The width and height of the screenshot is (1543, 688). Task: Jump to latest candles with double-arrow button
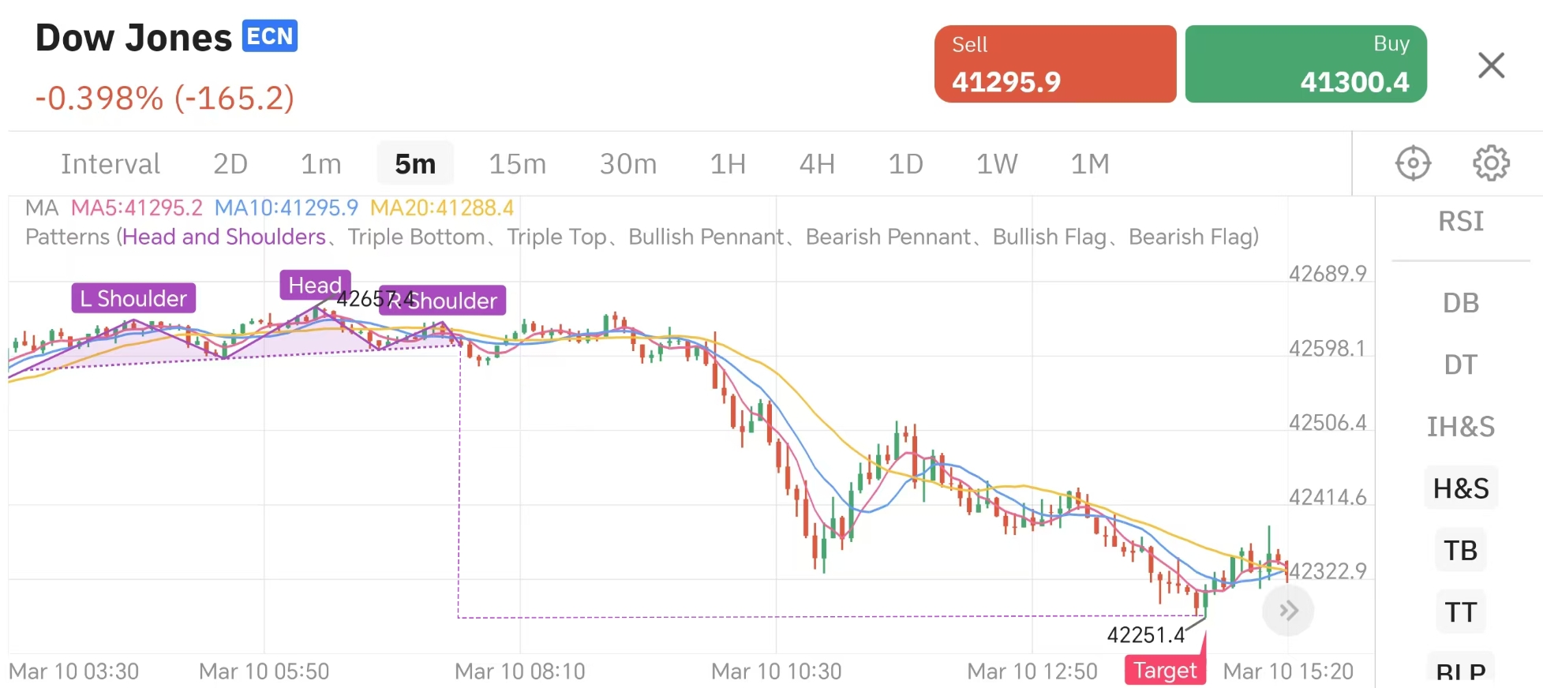pos(1288,611)
